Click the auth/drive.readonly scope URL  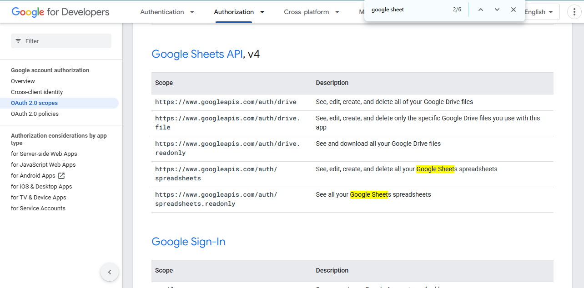click(227, 148)
